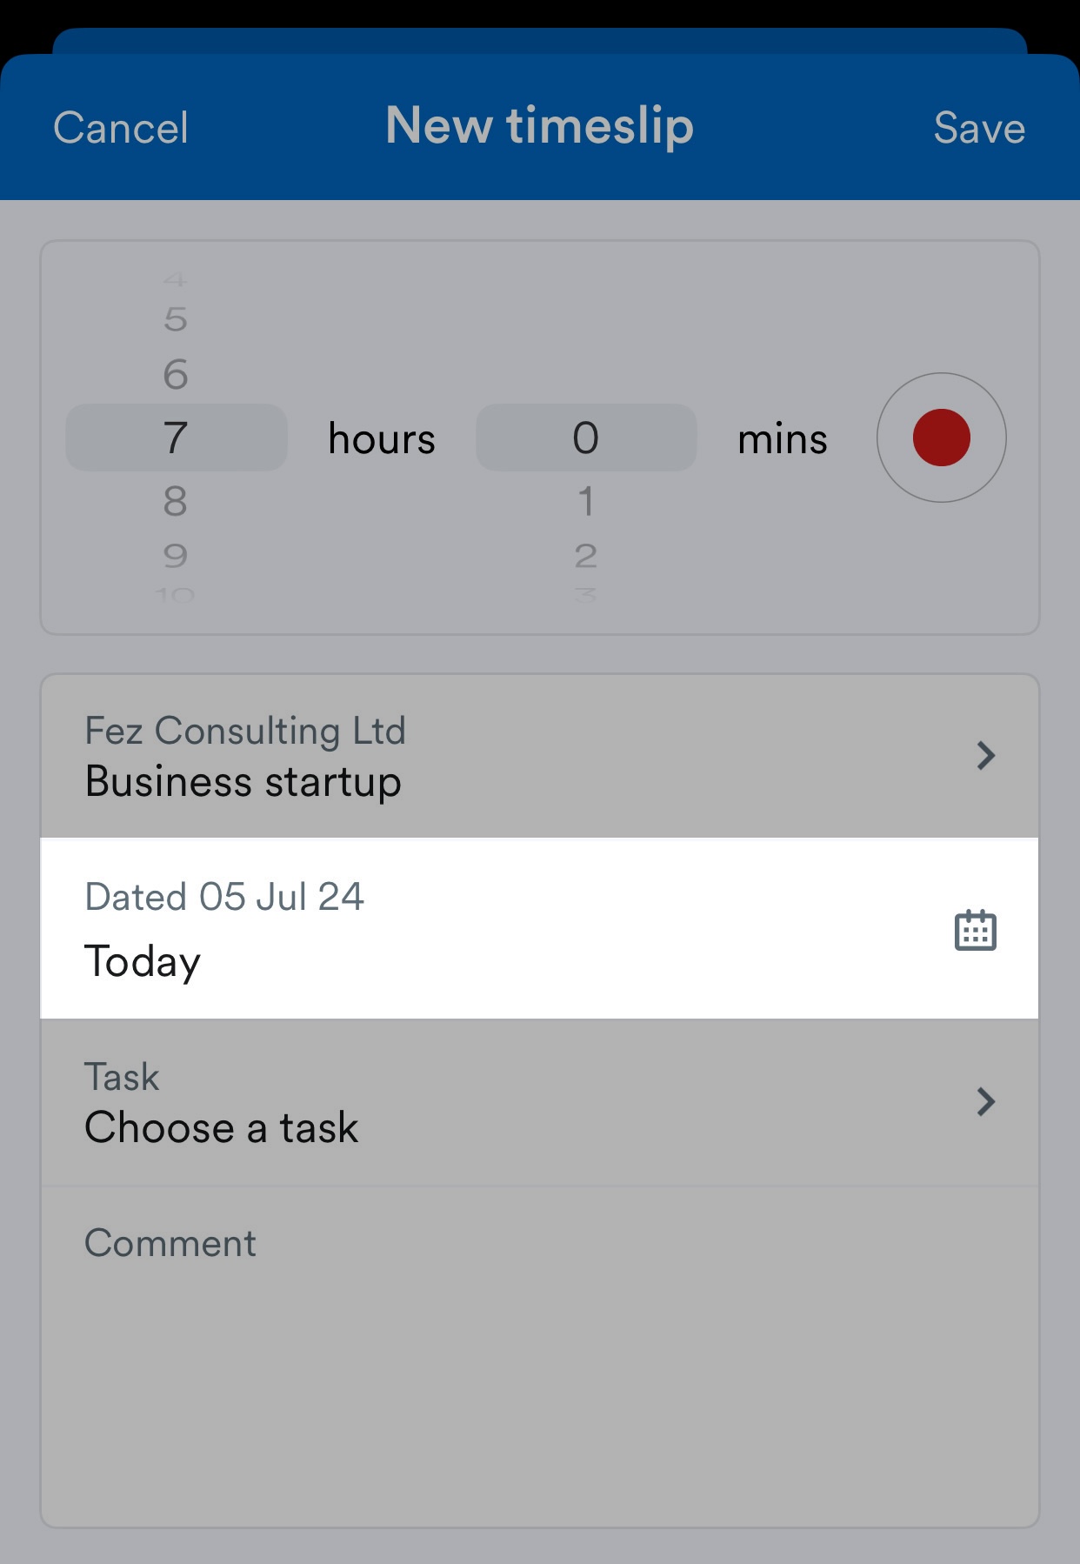Select 5 in the hours picker
1080x1564 pixels.
click(x=176, y=319)
